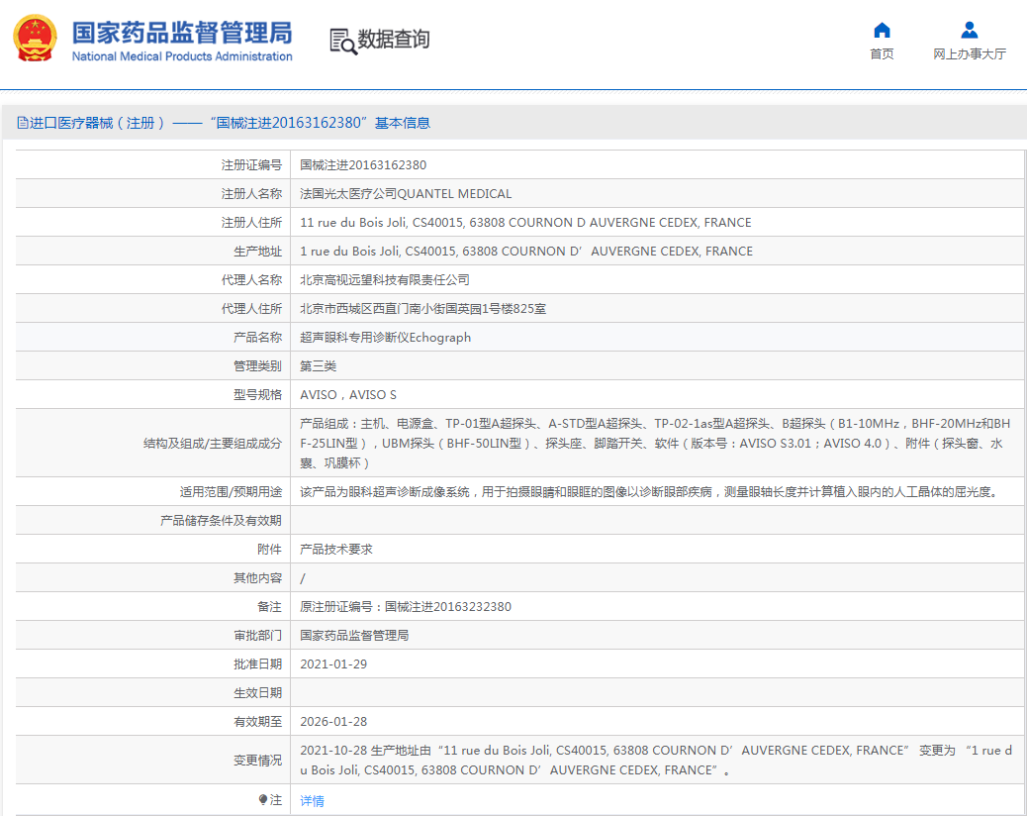Click the 注册人住所 row label
Viewport: 1027px width, 816px height.
251,223
